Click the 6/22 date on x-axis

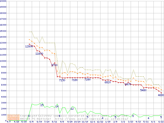click(161, 122)
